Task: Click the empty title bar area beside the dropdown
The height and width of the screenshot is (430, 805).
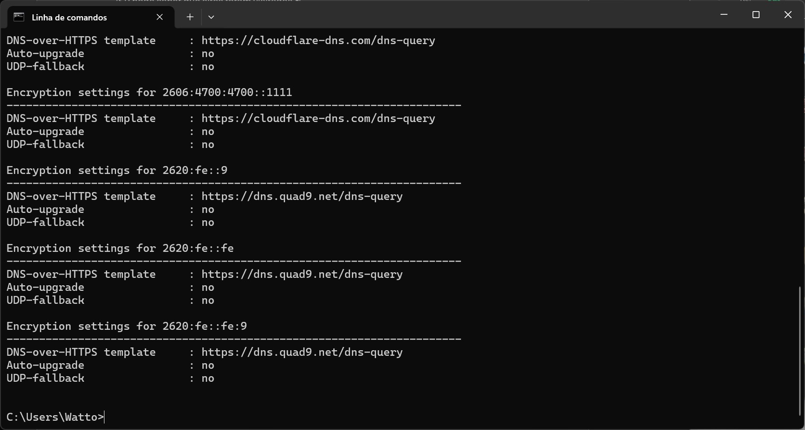Action: (x=464, y=15)
